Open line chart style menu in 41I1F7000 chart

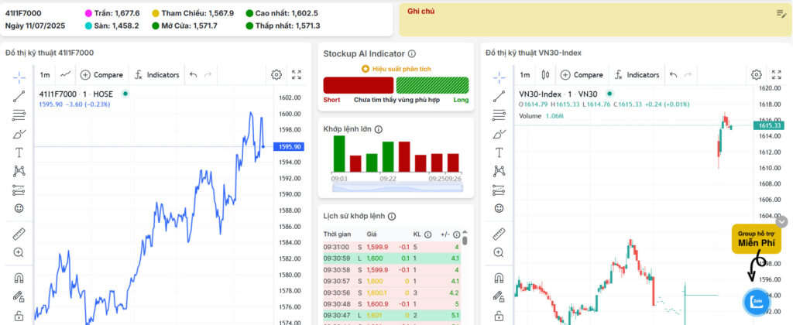point(65,75)
